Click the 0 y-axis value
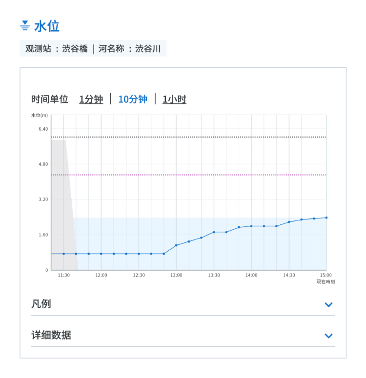This screenshot has width=366, height=378. [x=46, y=270]
